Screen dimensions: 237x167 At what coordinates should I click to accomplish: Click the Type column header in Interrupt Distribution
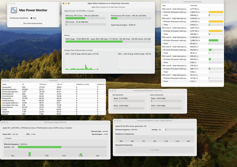pyautogui.click(x=175, y=6)
